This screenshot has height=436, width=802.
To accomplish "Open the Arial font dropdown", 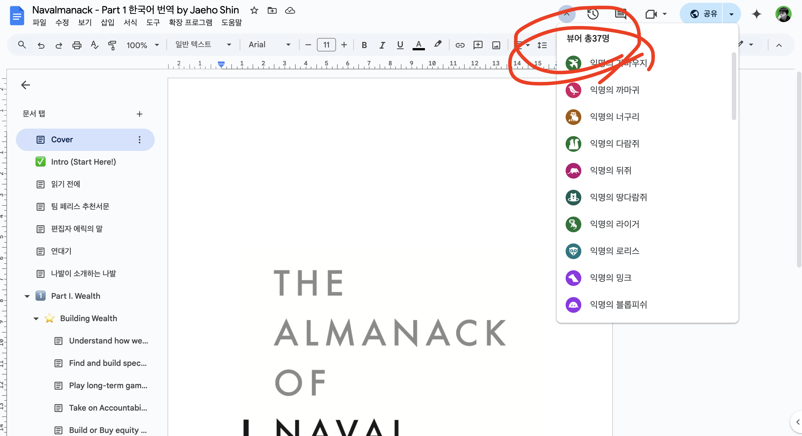I will click(x=270, y=45).
